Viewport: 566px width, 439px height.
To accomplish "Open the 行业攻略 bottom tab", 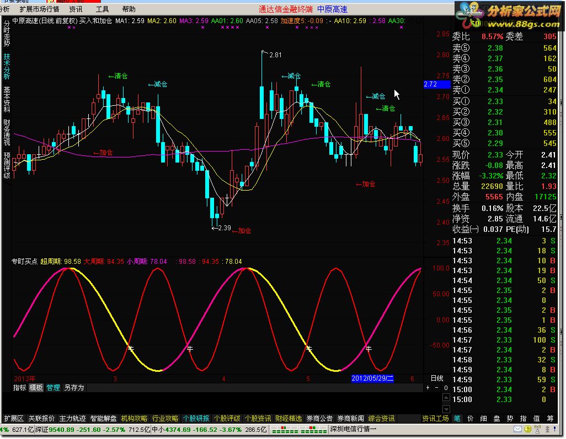I will point(165,419).
